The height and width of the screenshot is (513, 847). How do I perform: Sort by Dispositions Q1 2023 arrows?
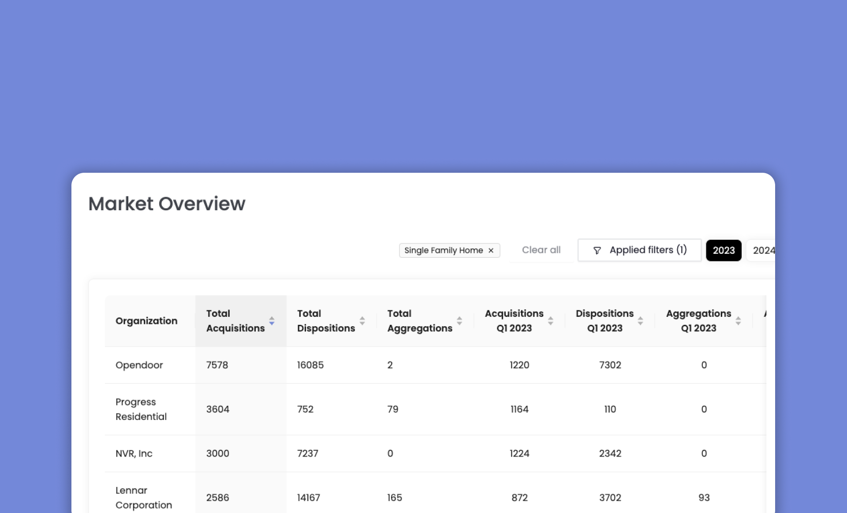pos(641,321)
